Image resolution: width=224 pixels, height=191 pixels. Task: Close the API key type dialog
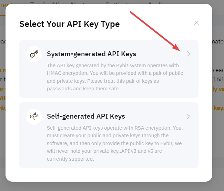(196, 23)
